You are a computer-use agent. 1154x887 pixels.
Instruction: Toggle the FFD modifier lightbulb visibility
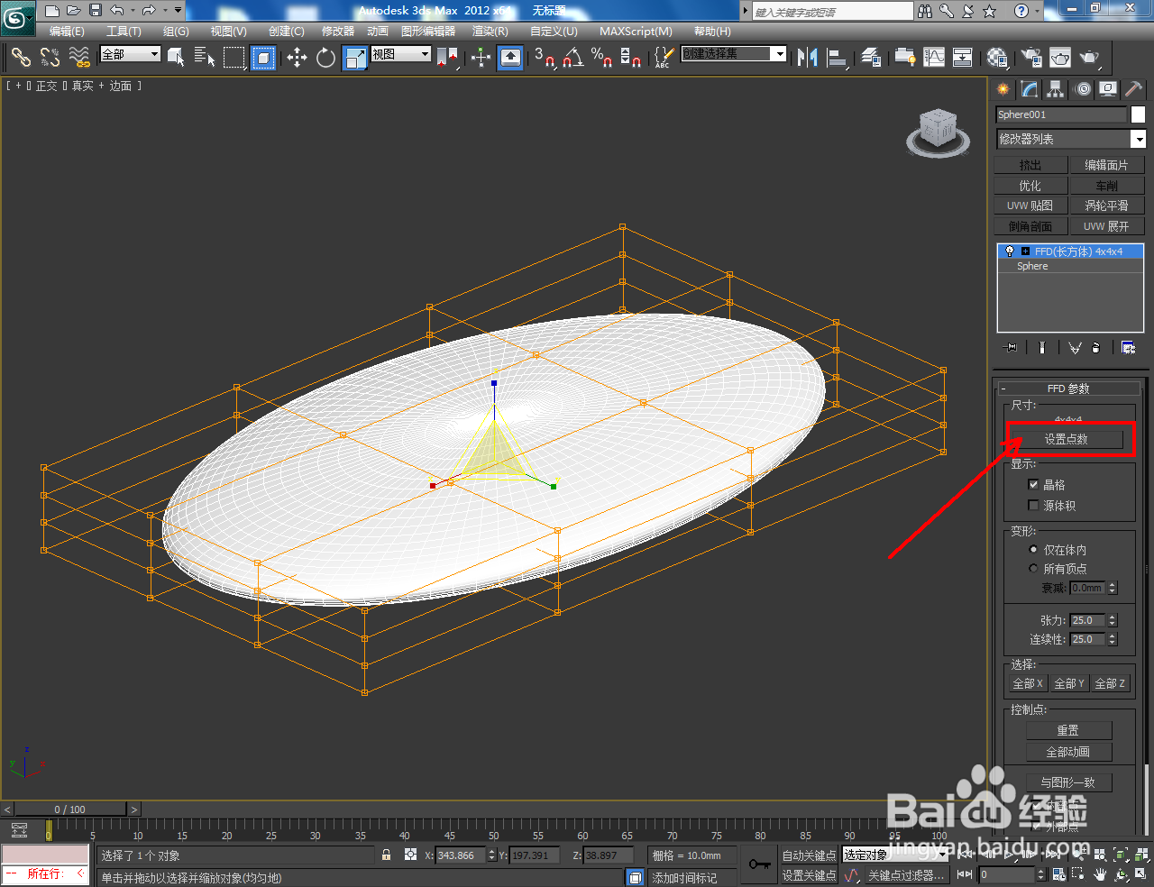tap(1010, 251)
